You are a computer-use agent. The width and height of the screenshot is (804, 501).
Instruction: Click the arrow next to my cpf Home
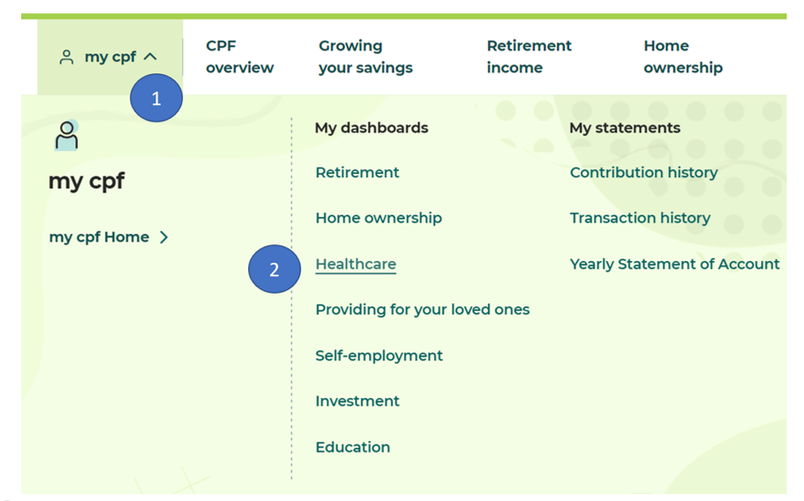(x=164, y=237)
